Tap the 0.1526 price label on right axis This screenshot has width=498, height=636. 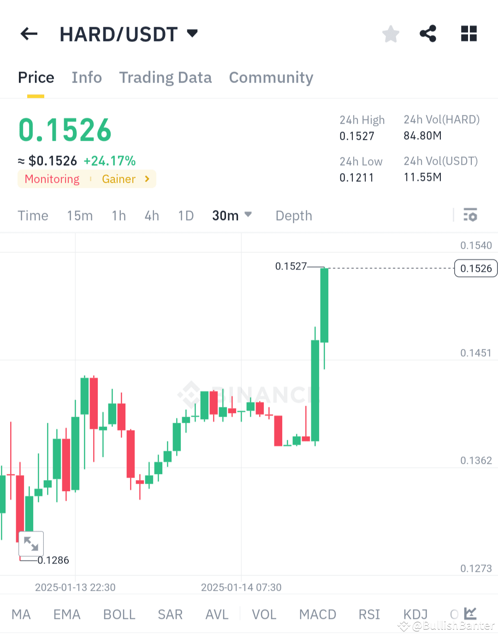[475, 268]
